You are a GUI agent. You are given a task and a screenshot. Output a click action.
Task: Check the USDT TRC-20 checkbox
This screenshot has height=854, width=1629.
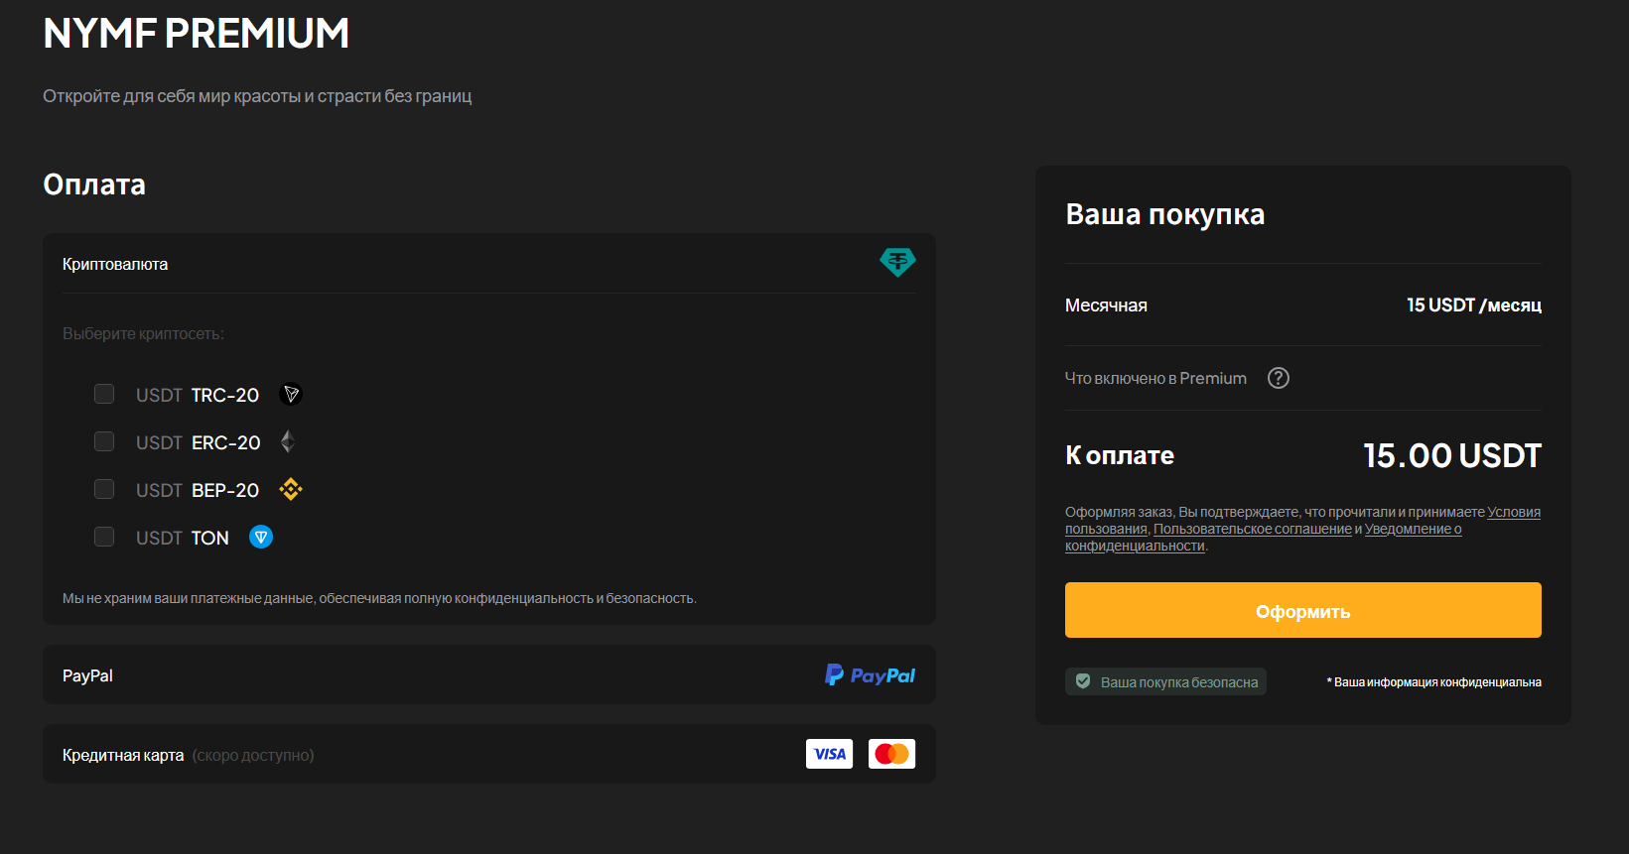coord(104,394)
